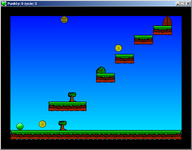Click the grass platform under the door

(x=163, y=30)
